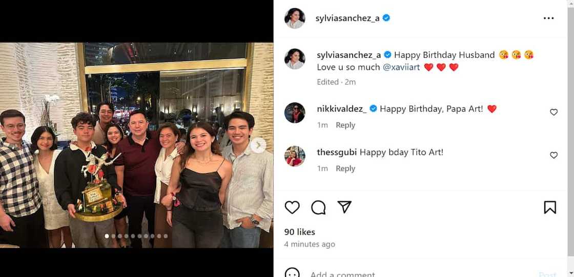574x277 pixels.
Task: Open comment bubble icon under post
Action: click(x=318, y=207)
